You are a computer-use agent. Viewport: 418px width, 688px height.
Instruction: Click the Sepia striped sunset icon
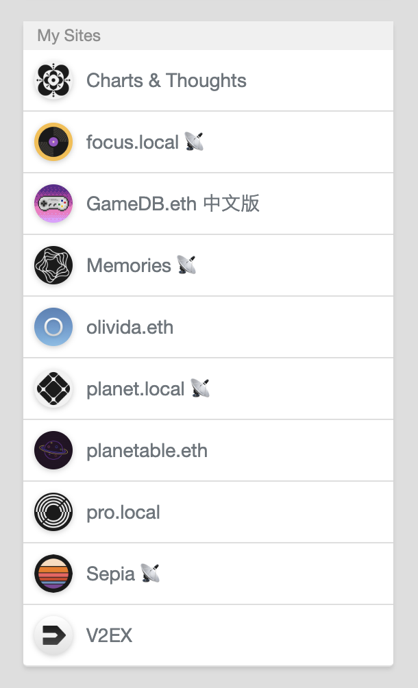(53, 574)
